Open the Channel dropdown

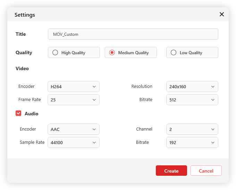(x=192, y=129)
